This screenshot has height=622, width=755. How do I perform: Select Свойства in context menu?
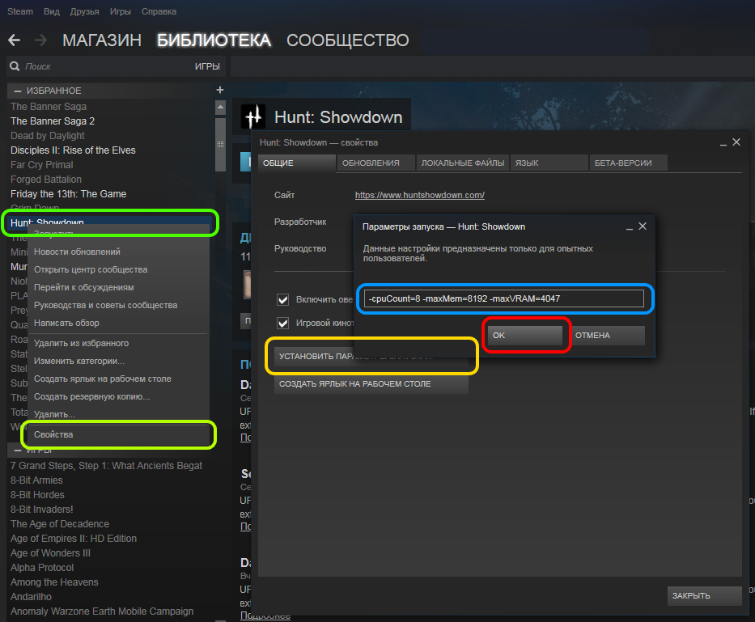click(x=118, y=434)
